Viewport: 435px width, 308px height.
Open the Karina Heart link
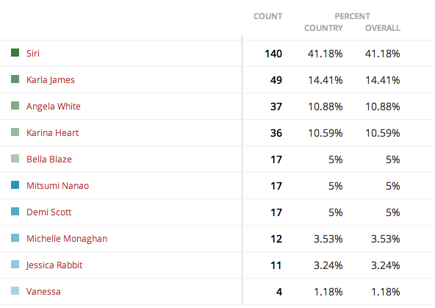52,132
